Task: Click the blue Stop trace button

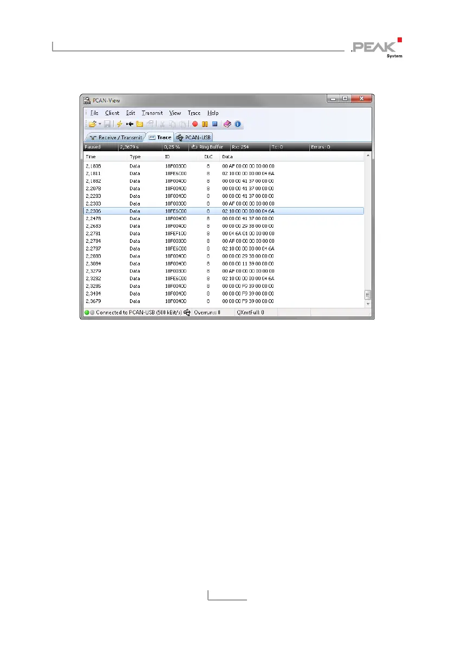Action: coord(214,124)
